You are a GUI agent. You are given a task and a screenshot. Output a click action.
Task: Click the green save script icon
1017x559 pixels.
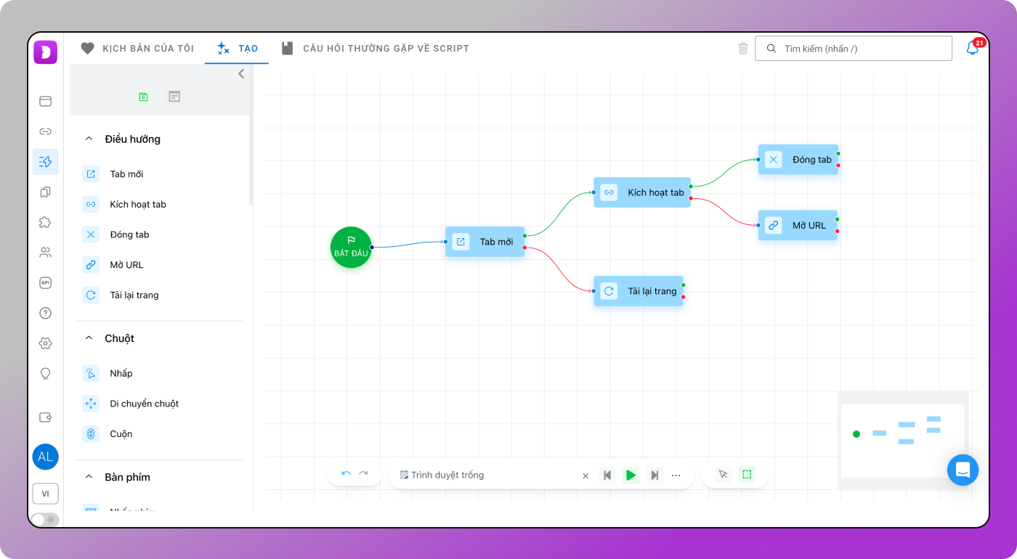point(143,97)
